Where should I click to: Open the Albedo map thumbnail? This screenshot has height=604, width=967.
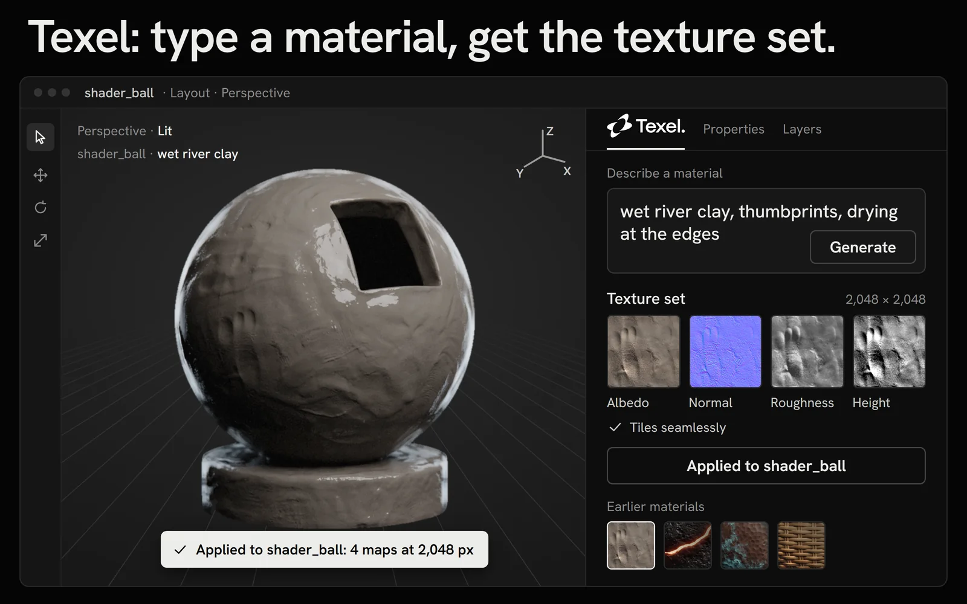[644, 352]
